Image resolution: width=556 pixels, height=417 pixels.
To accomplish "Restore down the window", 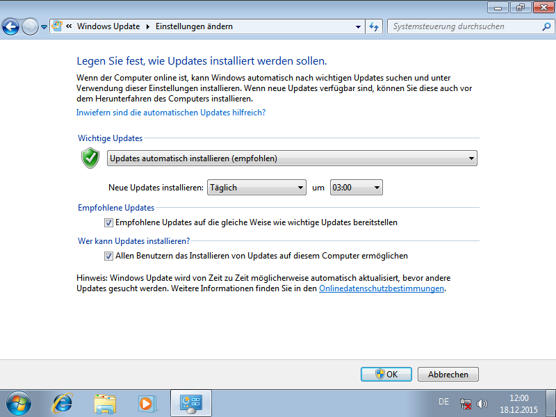I will tap(520, 8).
